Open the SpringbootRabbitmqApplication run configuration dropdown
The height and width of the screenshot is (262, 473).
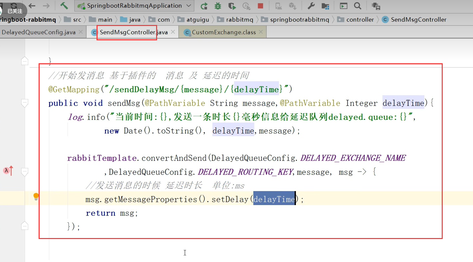click(x=134, y=6)
